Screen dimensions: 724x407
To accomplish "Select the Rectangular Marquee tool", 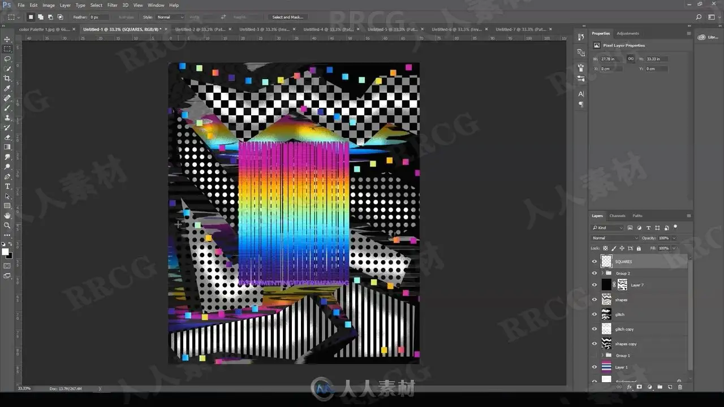I will 7,49.
